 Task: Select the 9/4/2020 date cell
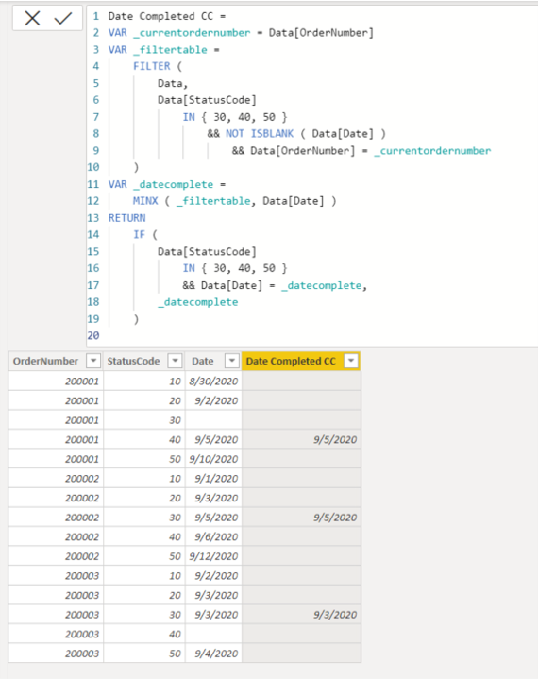(213, 654)
